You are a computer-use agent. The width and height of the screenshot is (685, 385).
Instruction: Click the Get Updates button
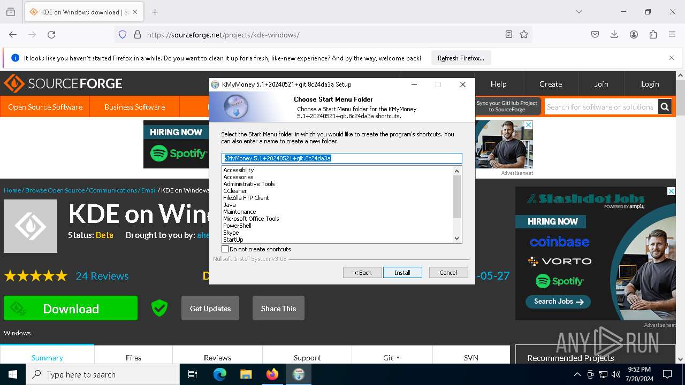tap(210, 309)
